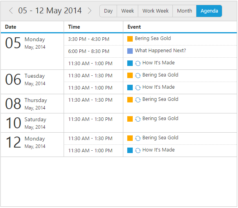This screenshot has width=238, height=208.
Task: Switch to Week view
Action: pos(127,11)
